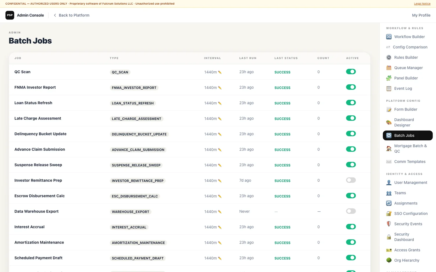Click the Security Dashboard padlock icon
The width and height of the screenshot is (436, 272).
(389, 237)
